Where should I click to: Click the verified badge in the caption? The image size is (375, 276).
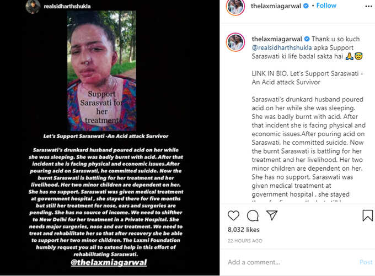(307, 39)
